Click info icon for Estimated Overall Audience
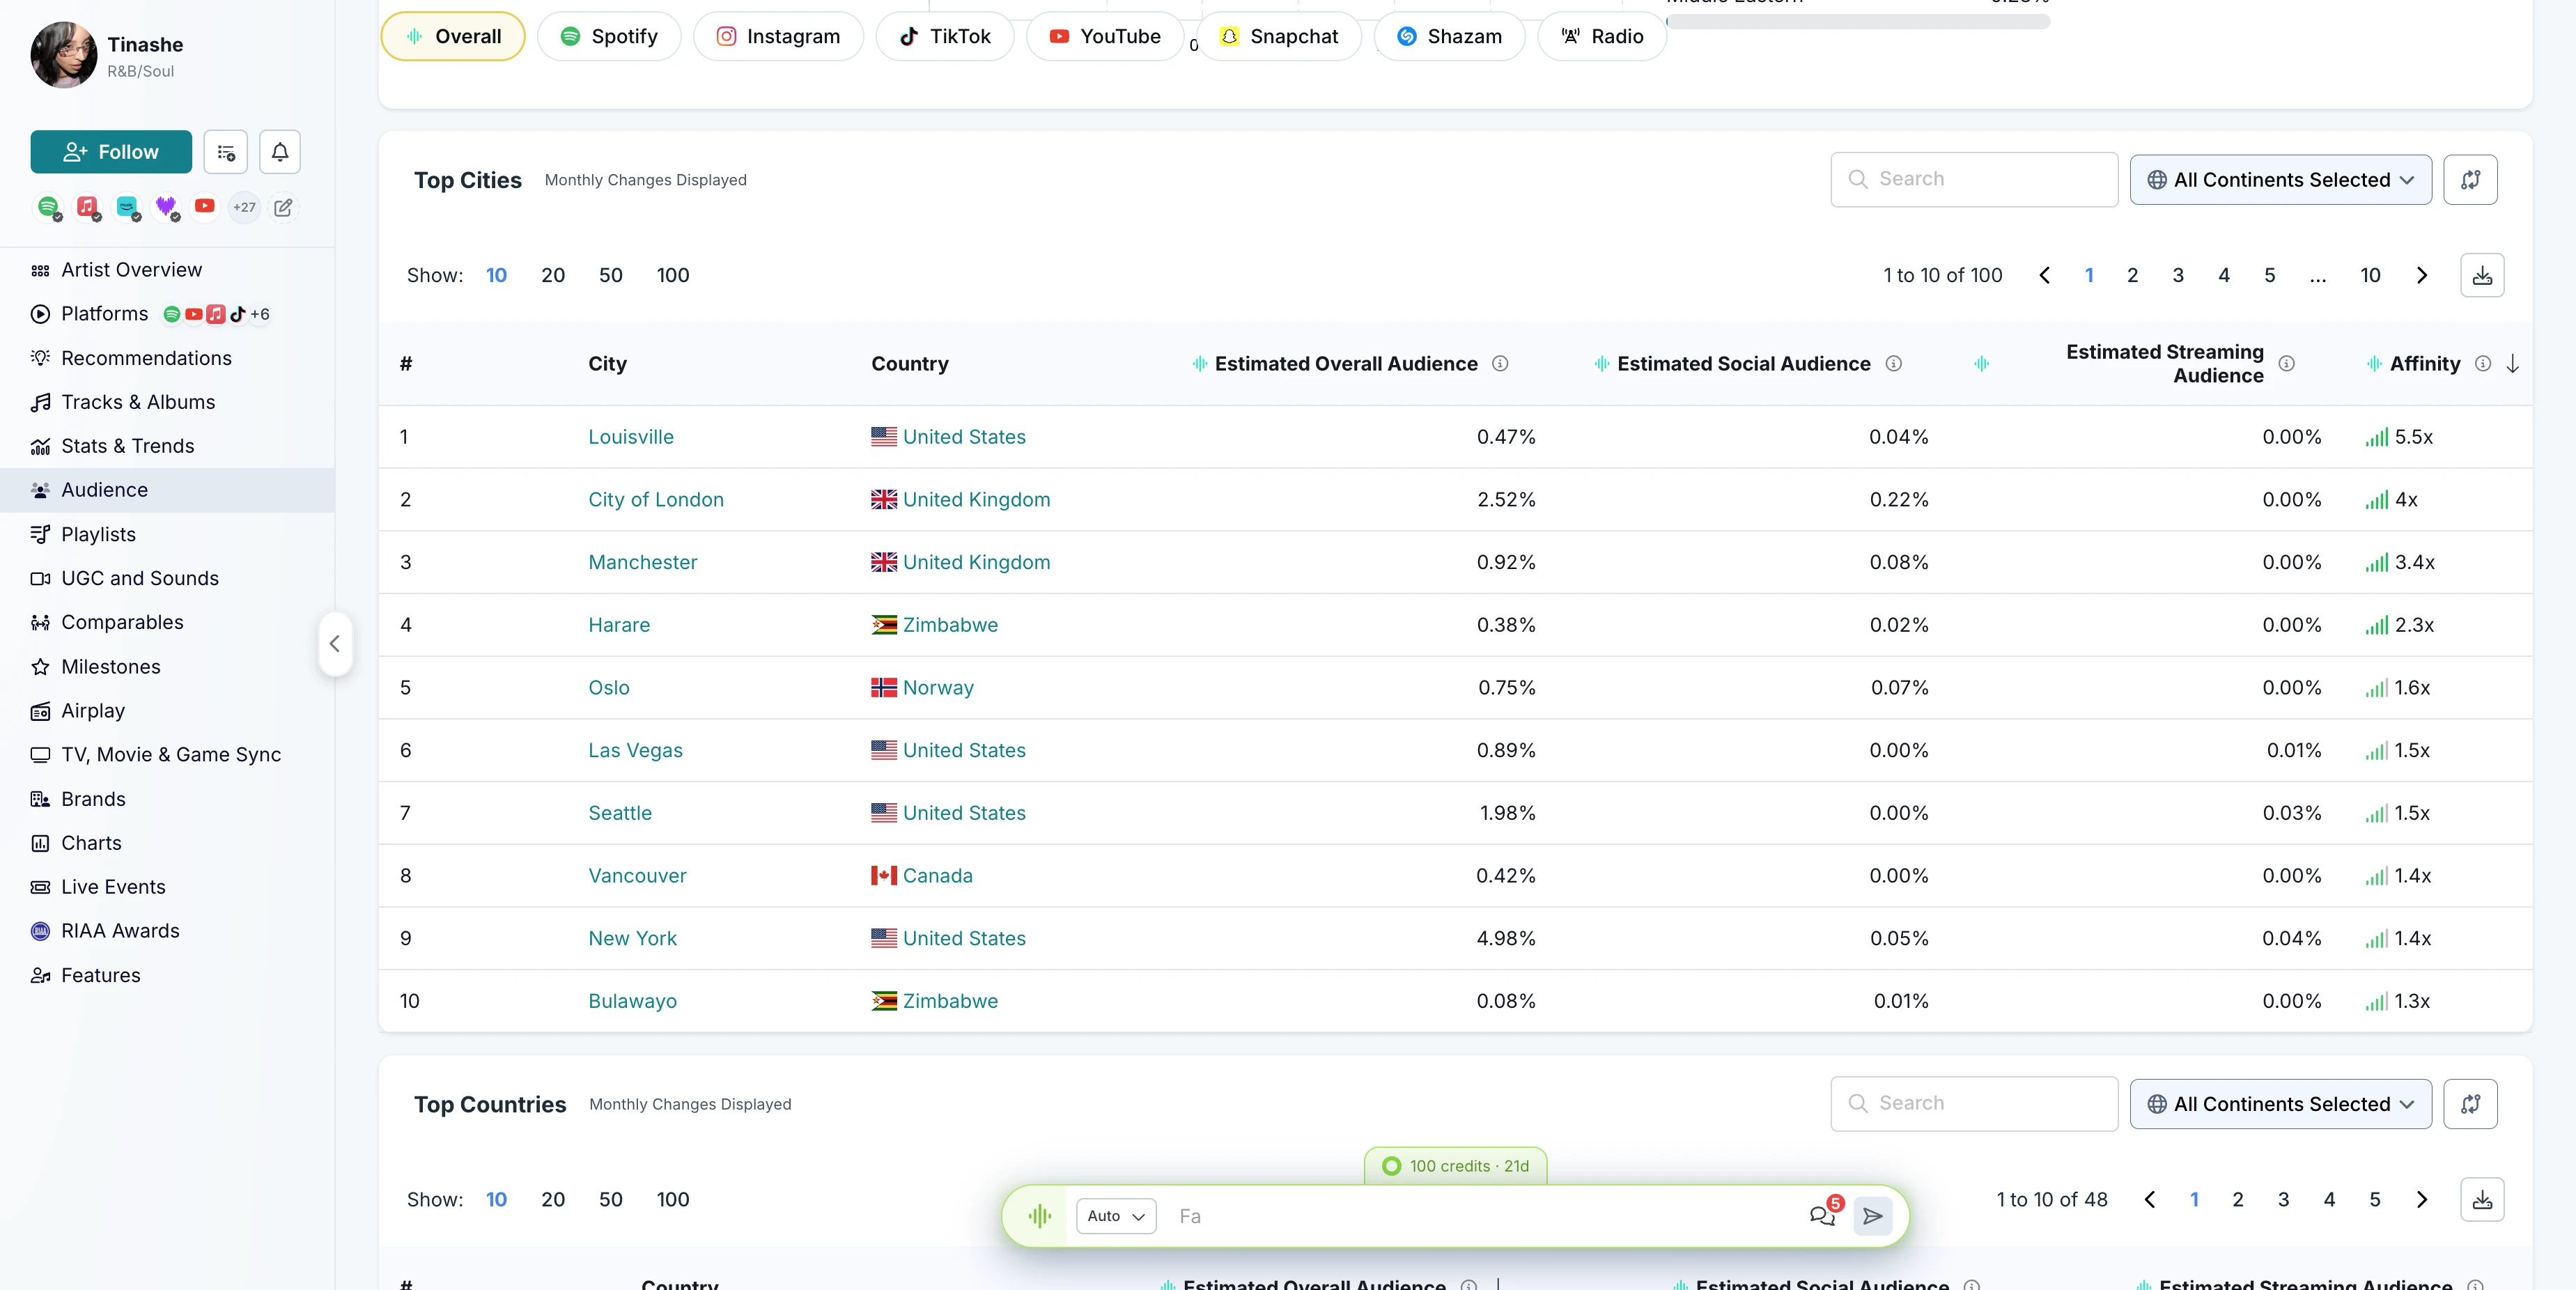 (1500, 364)
